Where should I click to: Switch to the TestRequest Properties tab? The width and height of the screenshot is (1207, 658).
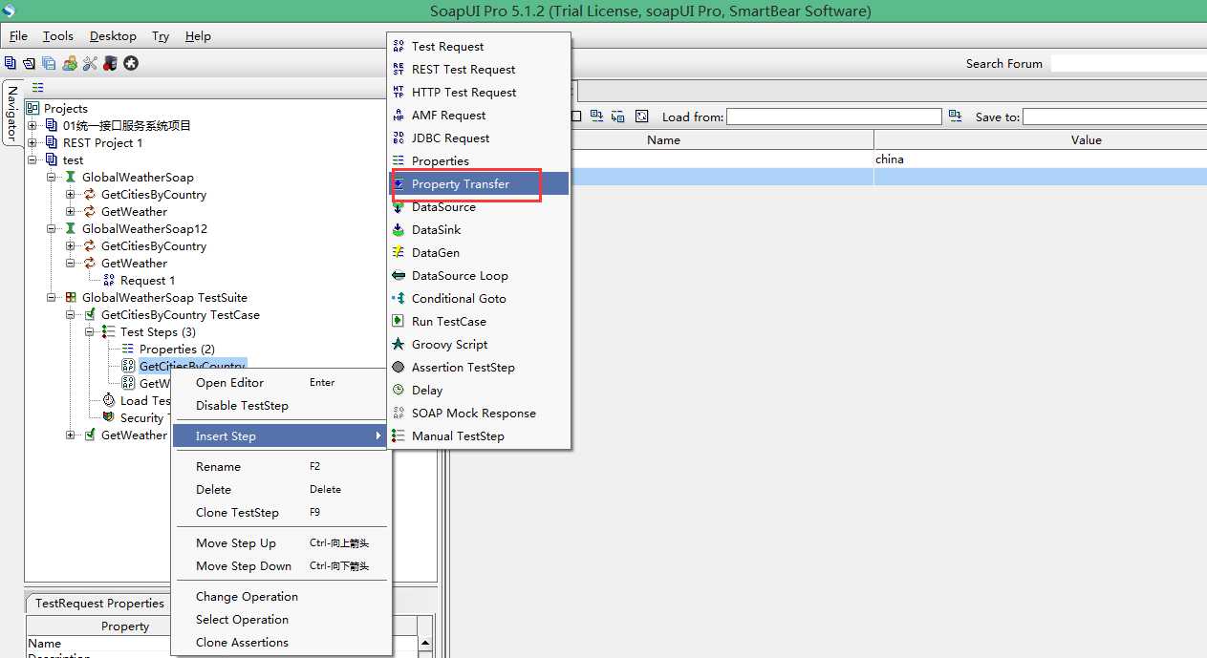[99, 604]
